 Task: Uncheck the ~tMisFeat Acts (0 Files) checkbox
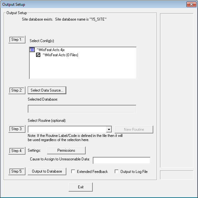(x=38, y=55)
